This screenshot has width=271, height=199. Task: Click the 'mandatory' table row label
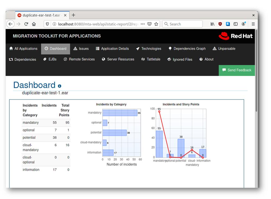tap(31, 123)
